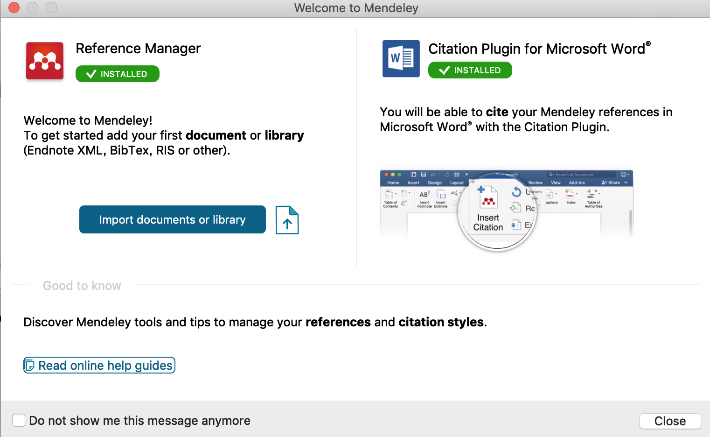Click the Welcome to Mendeley! text
The height and width of the screenshot is (437, 710).
(88, 120)
